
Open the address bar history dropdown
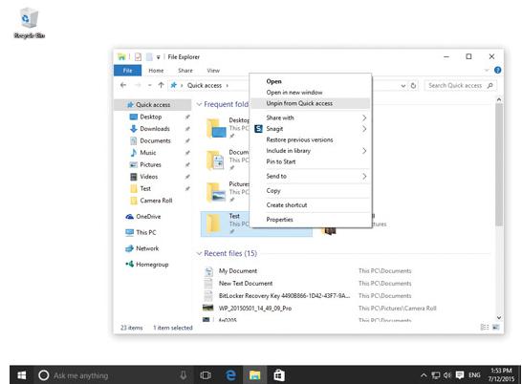pos(403,86)
